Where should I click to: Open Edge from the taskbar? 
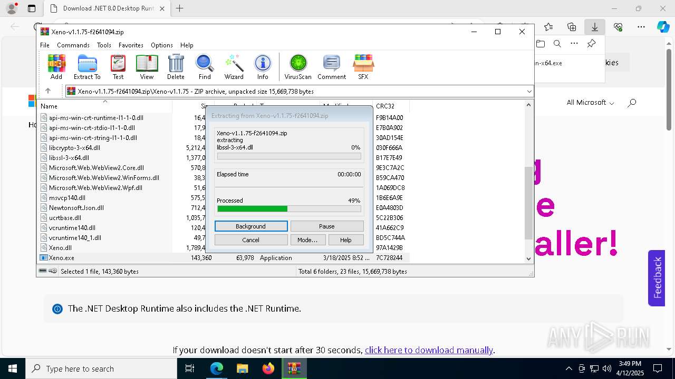point(217,368)
